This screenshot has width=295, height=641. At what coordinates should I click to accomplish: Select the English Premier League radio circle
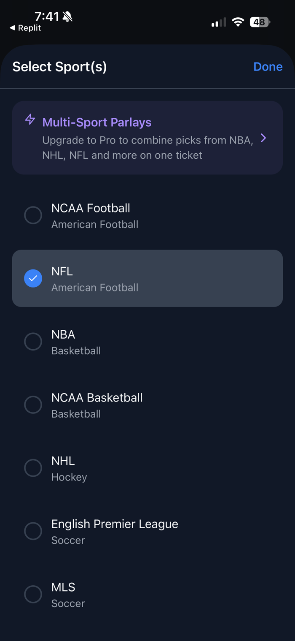tap(33, 531)
